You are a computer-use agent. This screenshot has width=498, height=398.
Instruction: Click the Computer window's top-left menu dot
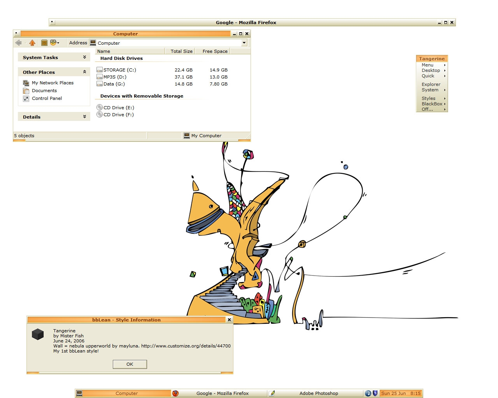pyautogui.click(x=17, y=34)
